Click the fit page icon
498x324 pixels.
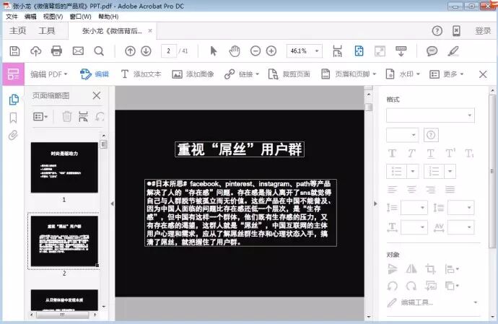click(x=359, y=51)
